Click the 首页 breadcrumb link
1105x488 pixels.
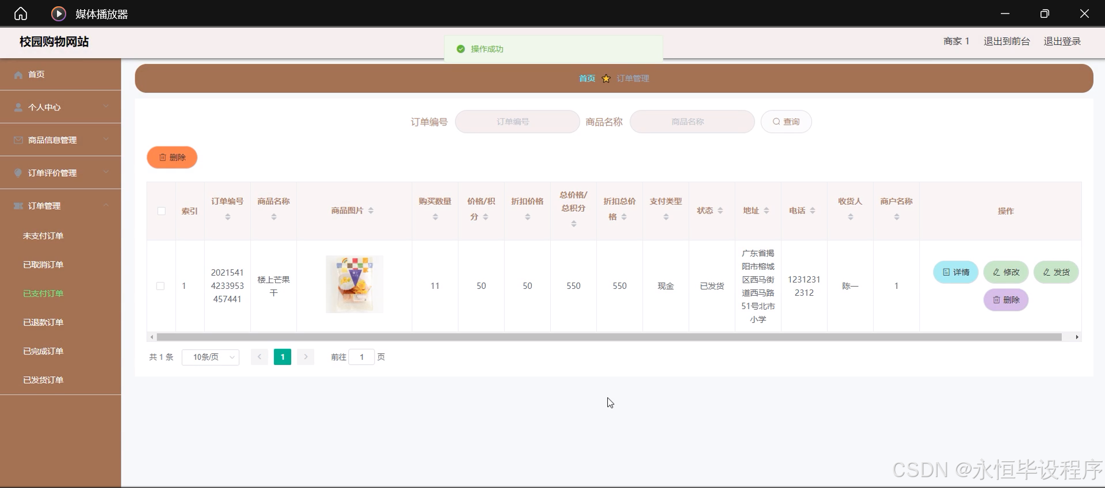tap(587, 78)
